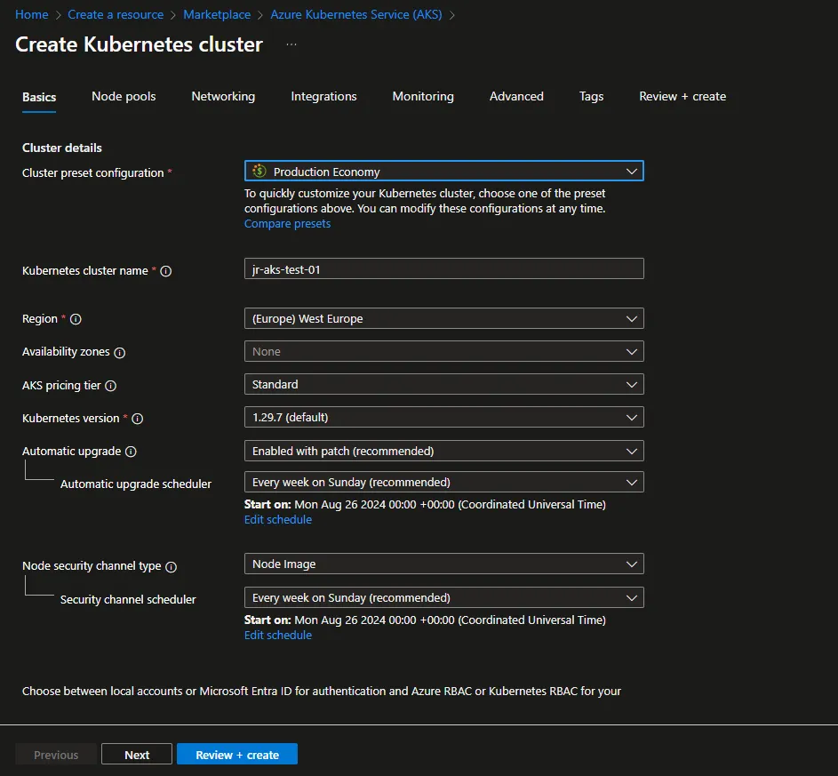Click the Next button
This screenshot has height=776, width=838.
point(136,753)
